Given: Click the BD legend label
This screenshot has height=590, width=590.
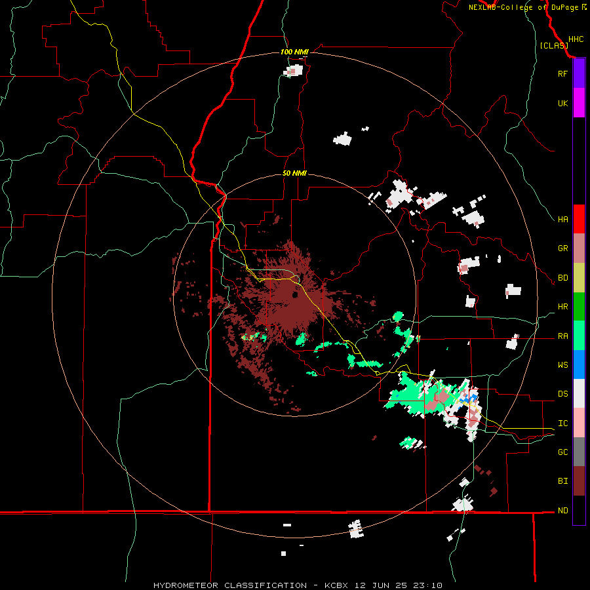Looking at the screenshot, I should (562, 278).
